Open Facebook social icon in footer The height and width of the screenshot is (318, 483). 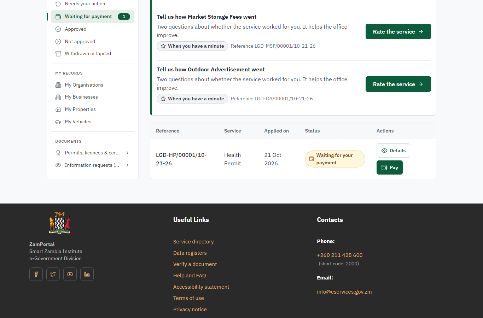[x=36, y=274]
